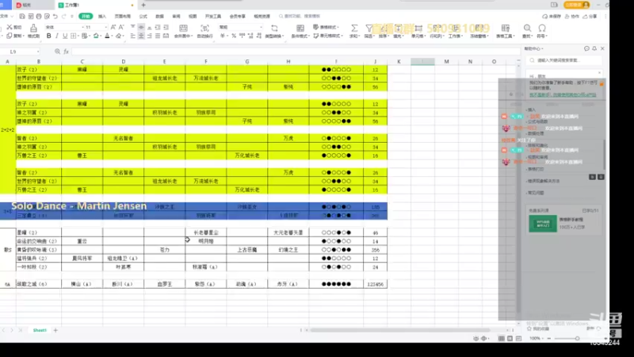Toggle Underline formatting

(65, 36)
